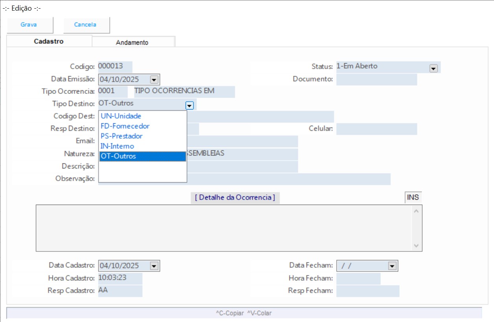Click the Tipo Ocorrencia code field 0001
This screenshot has height=322, width=494.
click(x=112, y=91)
